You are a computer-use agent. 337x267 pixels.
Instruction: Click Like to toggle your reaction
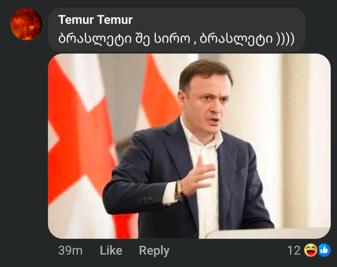pos(110,251)
